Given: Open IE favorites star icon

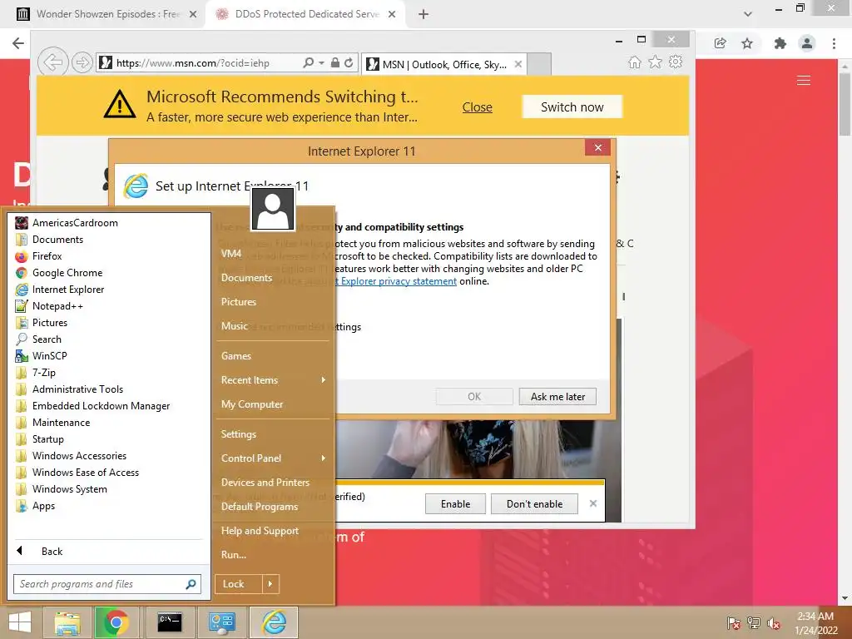Looking at the screenshot, I should coord(656,62).
